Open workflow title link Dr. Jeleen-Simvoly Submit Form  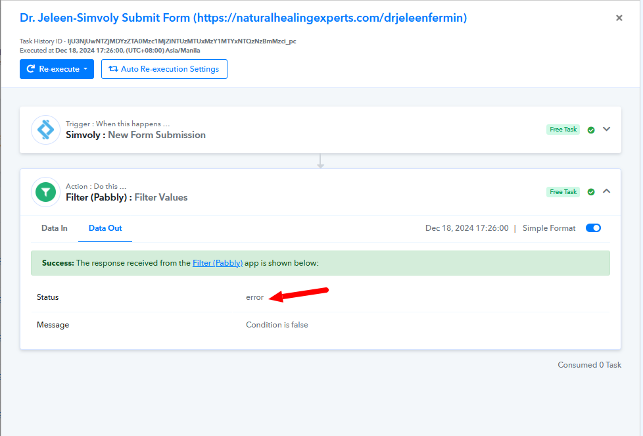pos(243,18)
